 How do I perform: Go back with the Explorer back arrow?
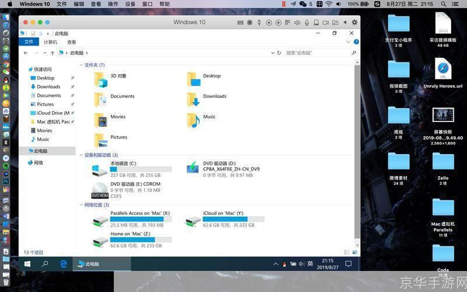[26, 53]
